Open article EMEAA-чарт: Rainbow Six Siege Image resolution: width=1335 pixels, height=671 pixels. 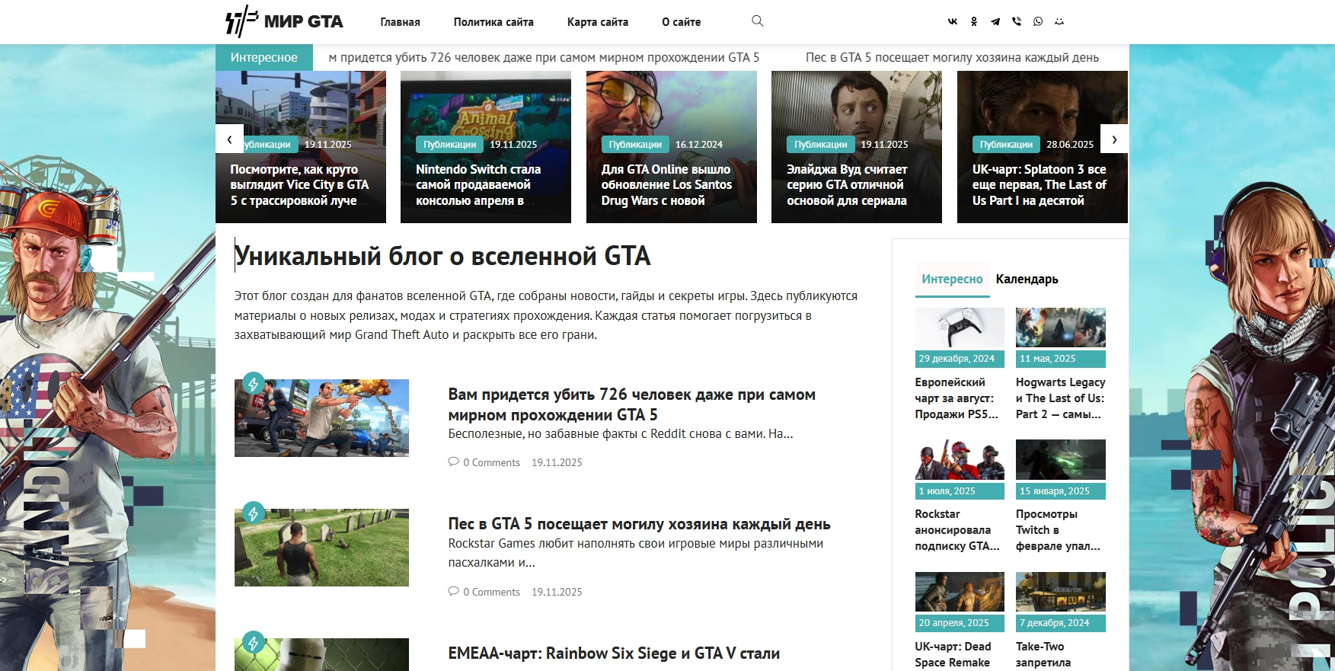pyautogui.click(x=614, y=653)
